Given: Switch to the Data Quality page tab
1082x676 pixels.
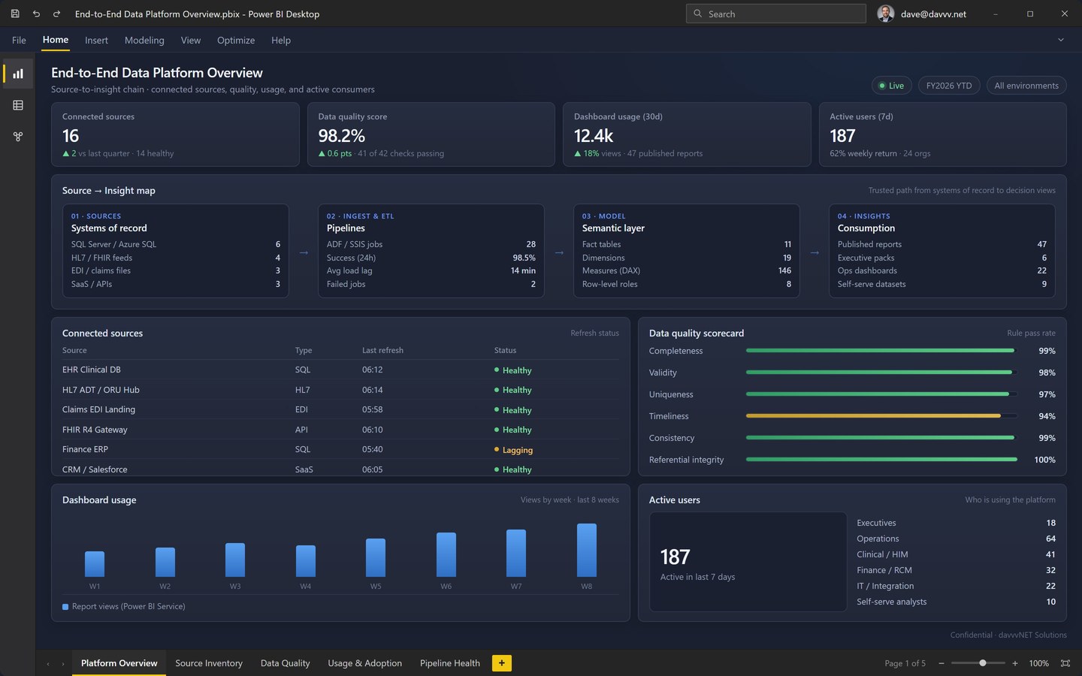Looking at the screenshot, I should pos(285,663).
